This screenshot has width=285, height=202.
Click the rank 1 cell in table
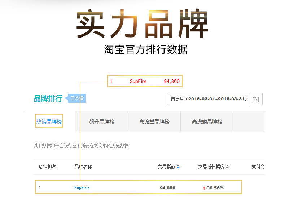[x=40, y=188]
